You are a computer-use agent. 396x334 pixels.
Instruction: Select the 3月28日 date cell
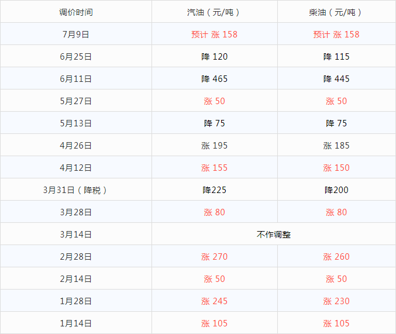76,212
